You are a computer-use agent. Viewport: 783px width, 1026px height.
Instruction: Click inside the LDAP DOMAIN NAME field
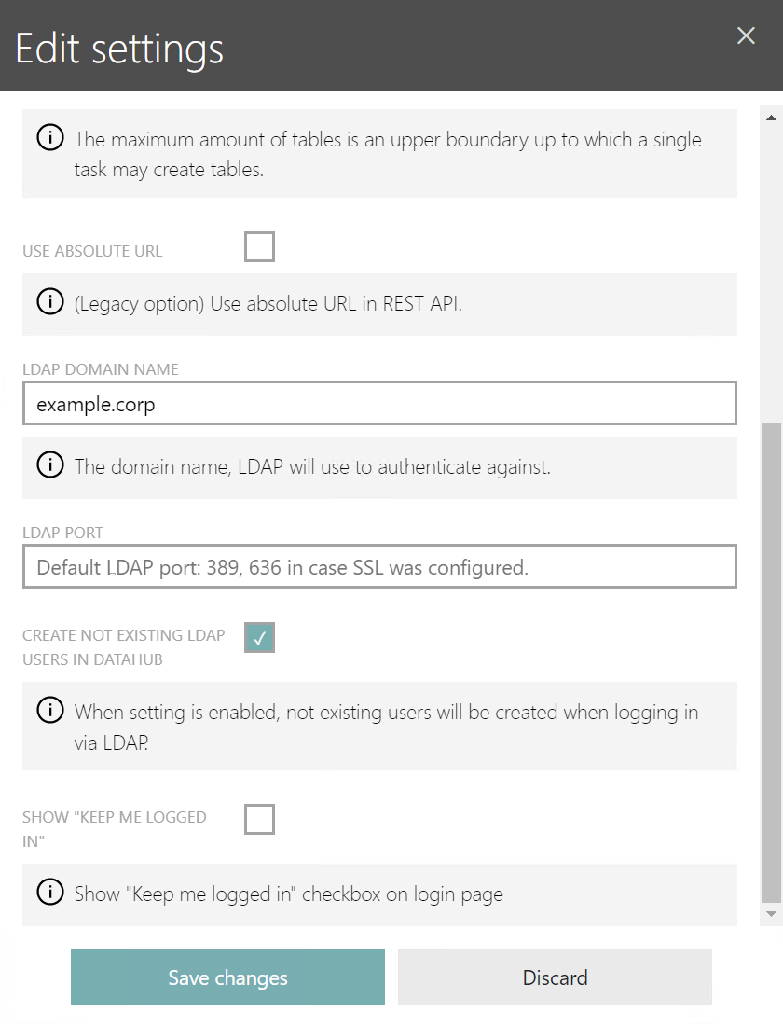pyautogui.click(x=378, y=402)
